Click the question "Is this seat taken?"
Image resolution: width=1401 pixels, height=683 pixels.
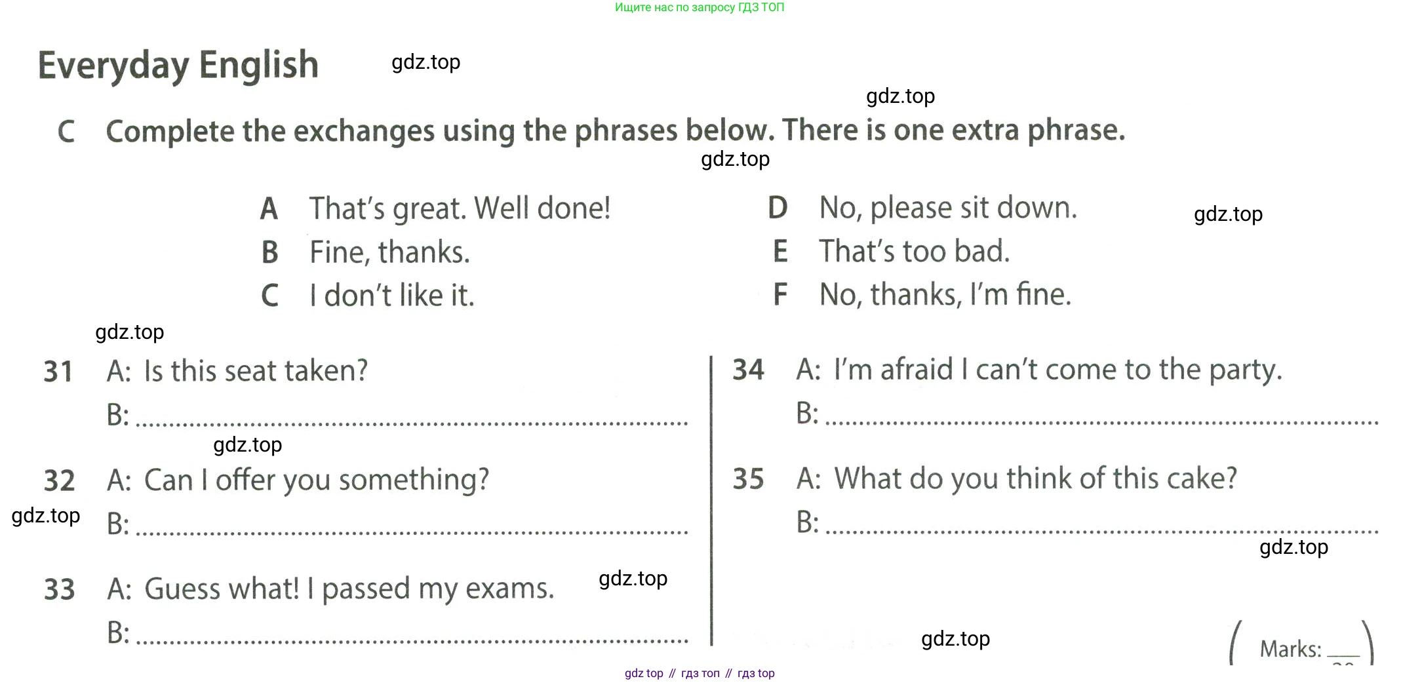coord(256,371)
